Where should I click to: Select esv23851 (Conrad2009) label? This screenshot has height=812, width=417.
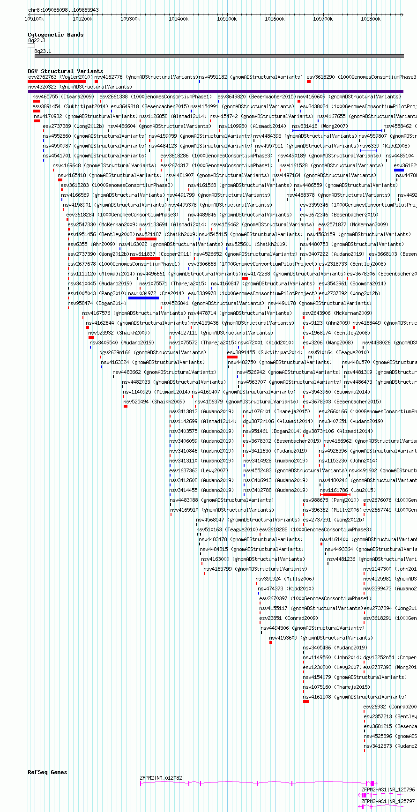click(289, 618)
